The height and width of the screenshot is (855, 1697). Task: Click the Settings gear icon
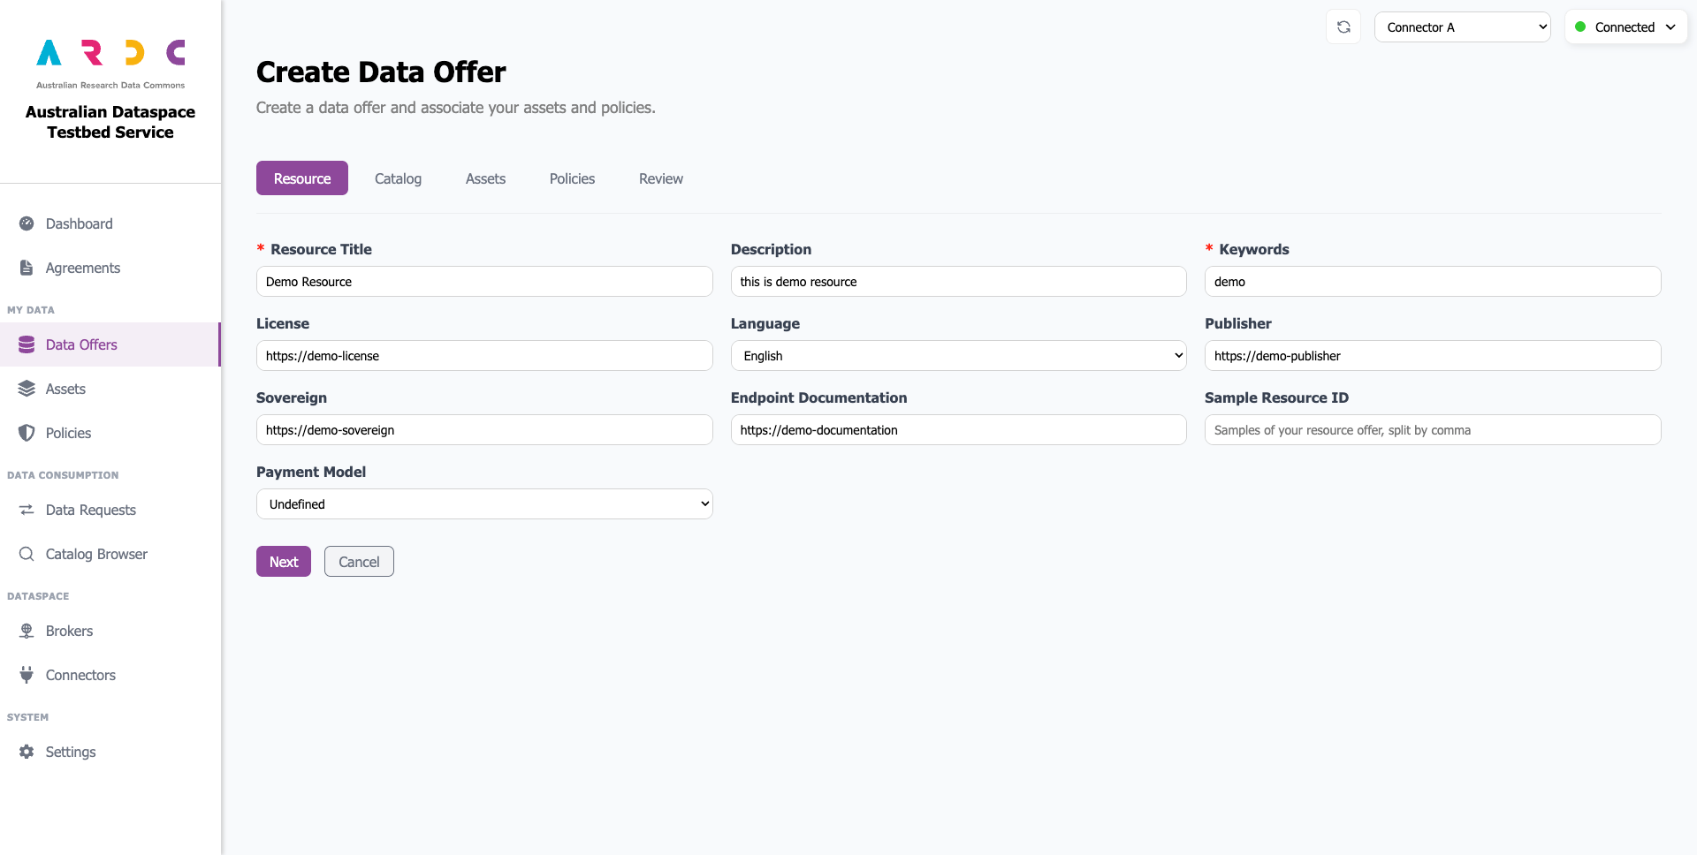tap(27, 752)
